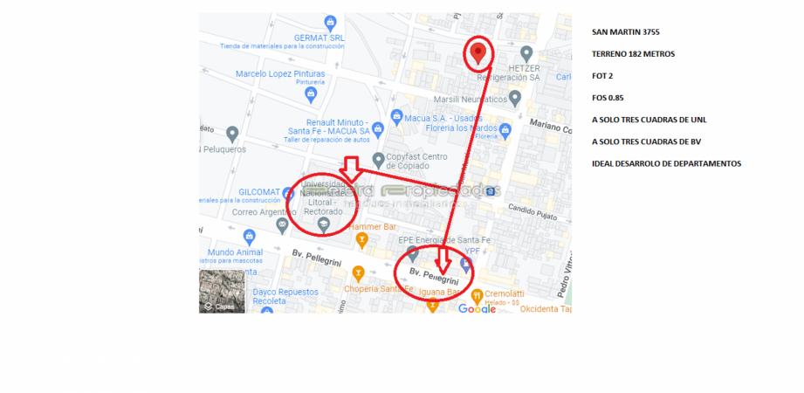Viewport: 804px width, 393px height.
Task: Click the Renault Minuto MACUA SA pin
Action: coord(378,128)
